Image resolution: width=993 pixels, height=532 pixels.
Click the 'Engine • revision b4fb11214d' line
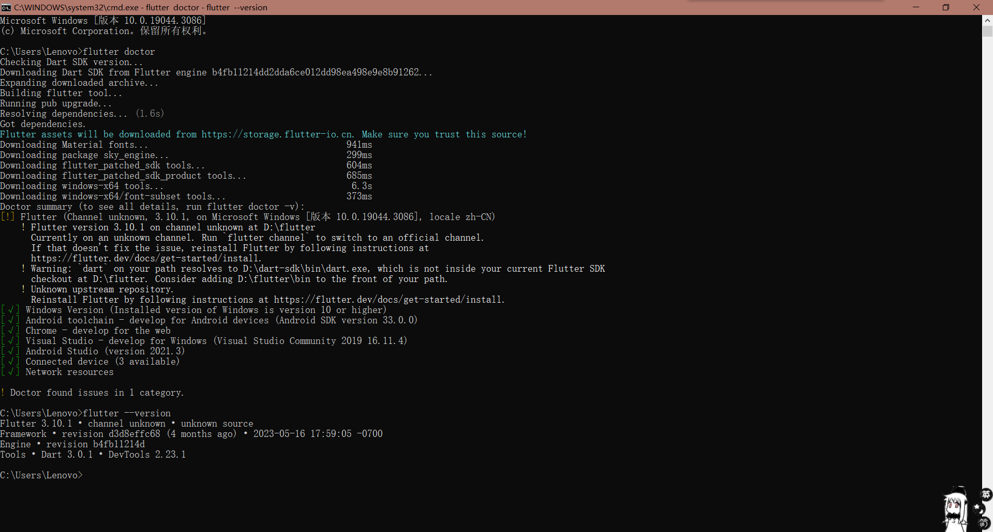72,444
